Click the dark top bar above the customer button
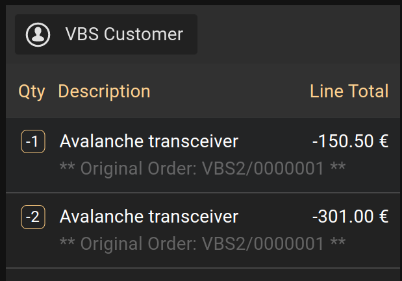The width and height of the screenshot is (402, 281). [x=201, y=3]
